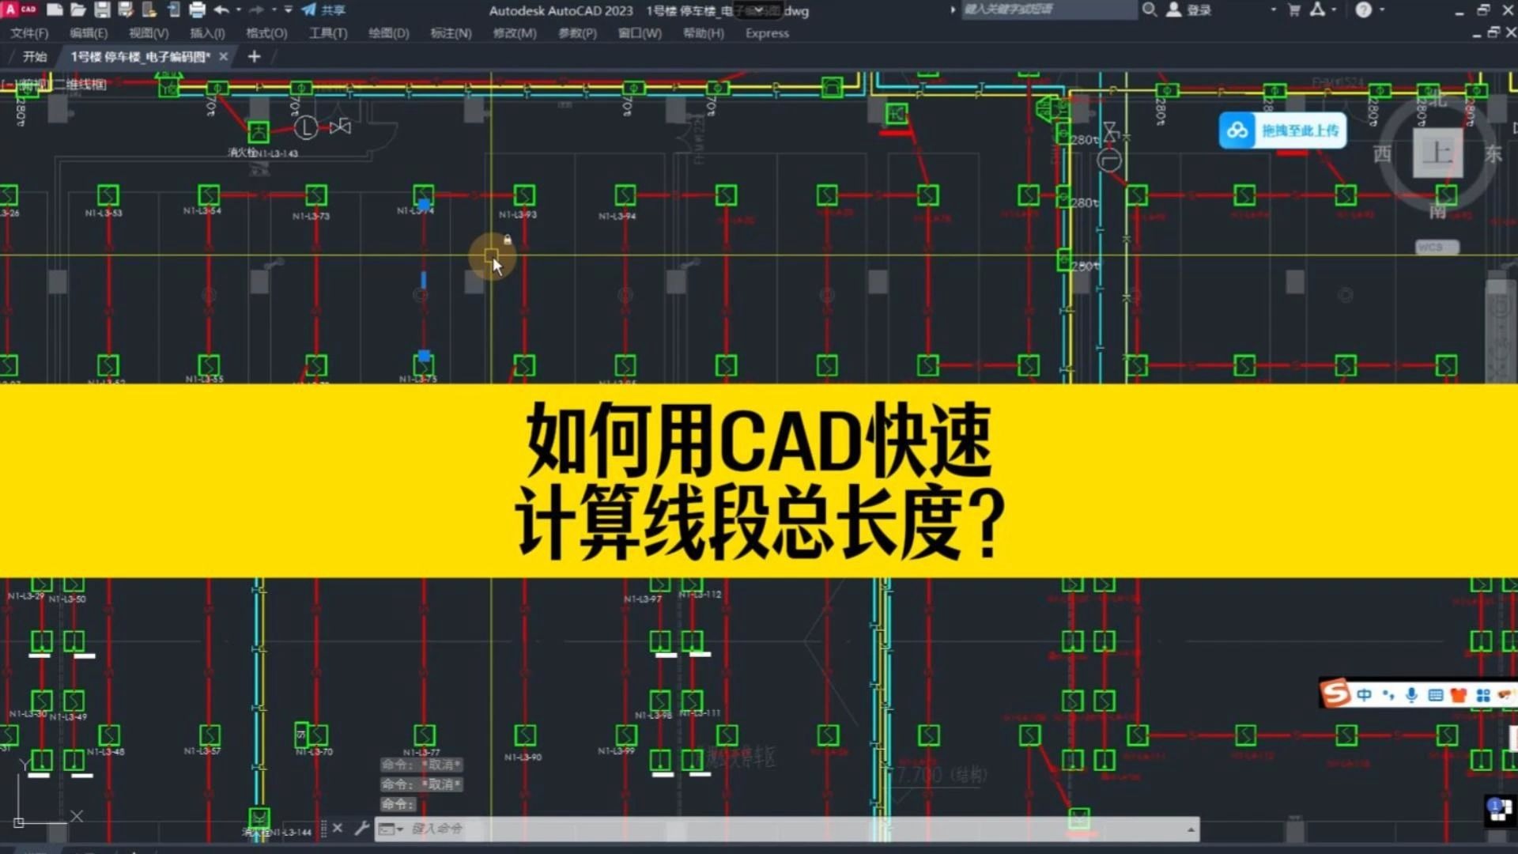Open the shopping cart in AutoCAD titlebar
The height and width of the screenshot is (854, 1518).
(1294, 11)
